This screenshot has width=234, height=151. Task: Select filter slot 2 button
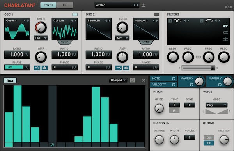point(202,21)
